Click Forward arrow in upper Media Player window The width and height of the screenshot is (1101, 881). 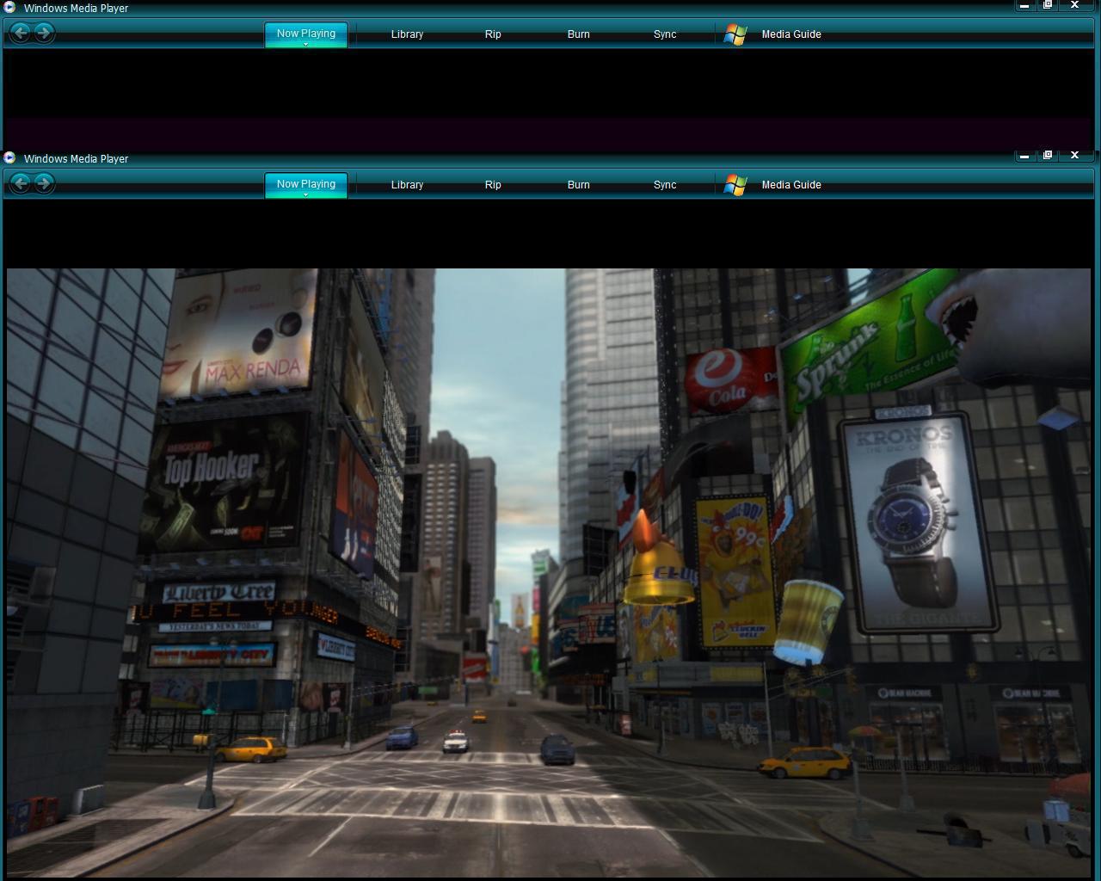coord(44,33)
